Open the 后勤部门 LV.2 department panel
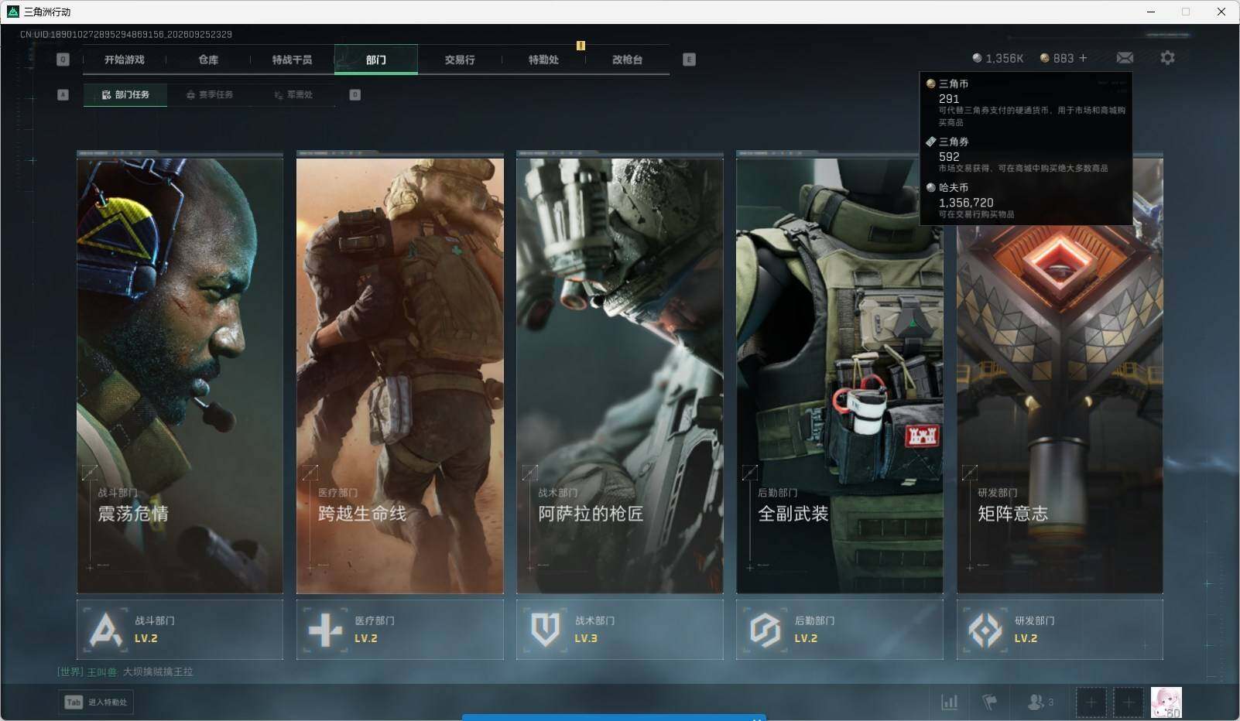The width and height of the screenshot is (1240, 721). (x=840, y=630)
